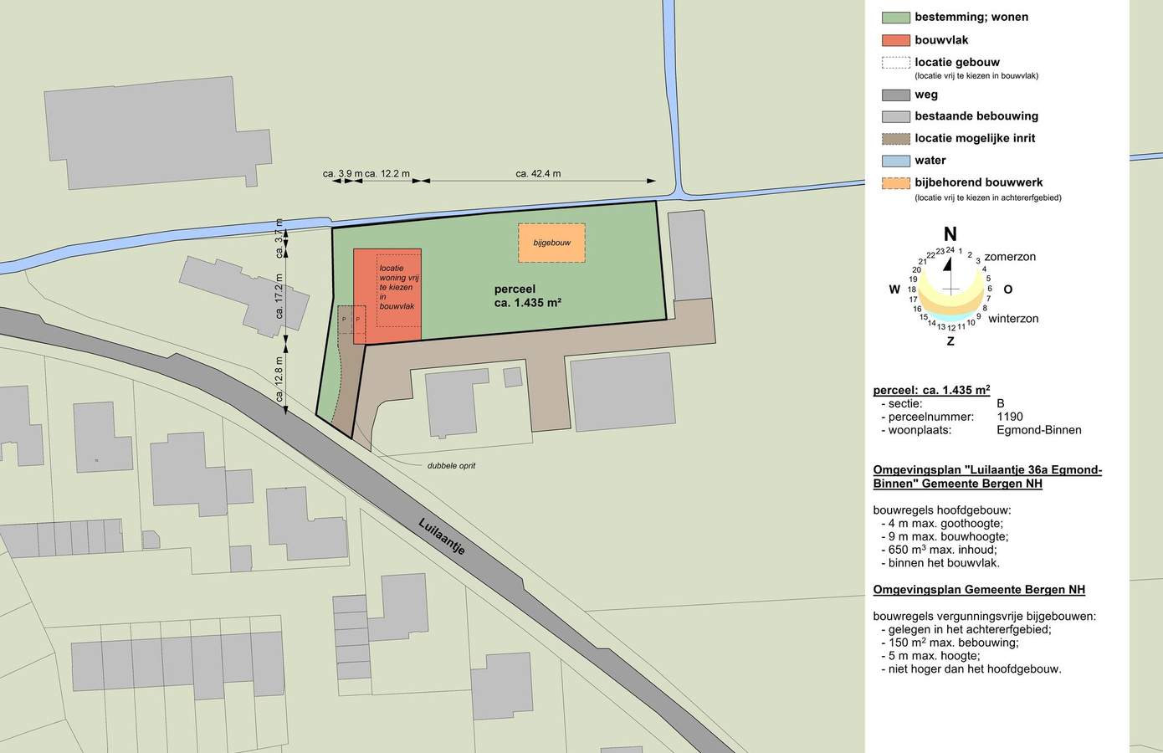Click the underlined Luilaantje 36a Egmond-Binnen title

point(987,477)
